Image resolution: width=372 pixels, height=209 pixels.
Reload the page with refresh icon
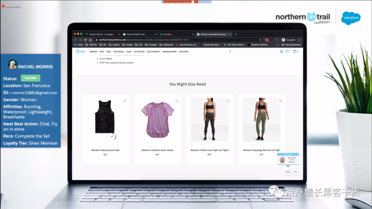click(85, 40)
